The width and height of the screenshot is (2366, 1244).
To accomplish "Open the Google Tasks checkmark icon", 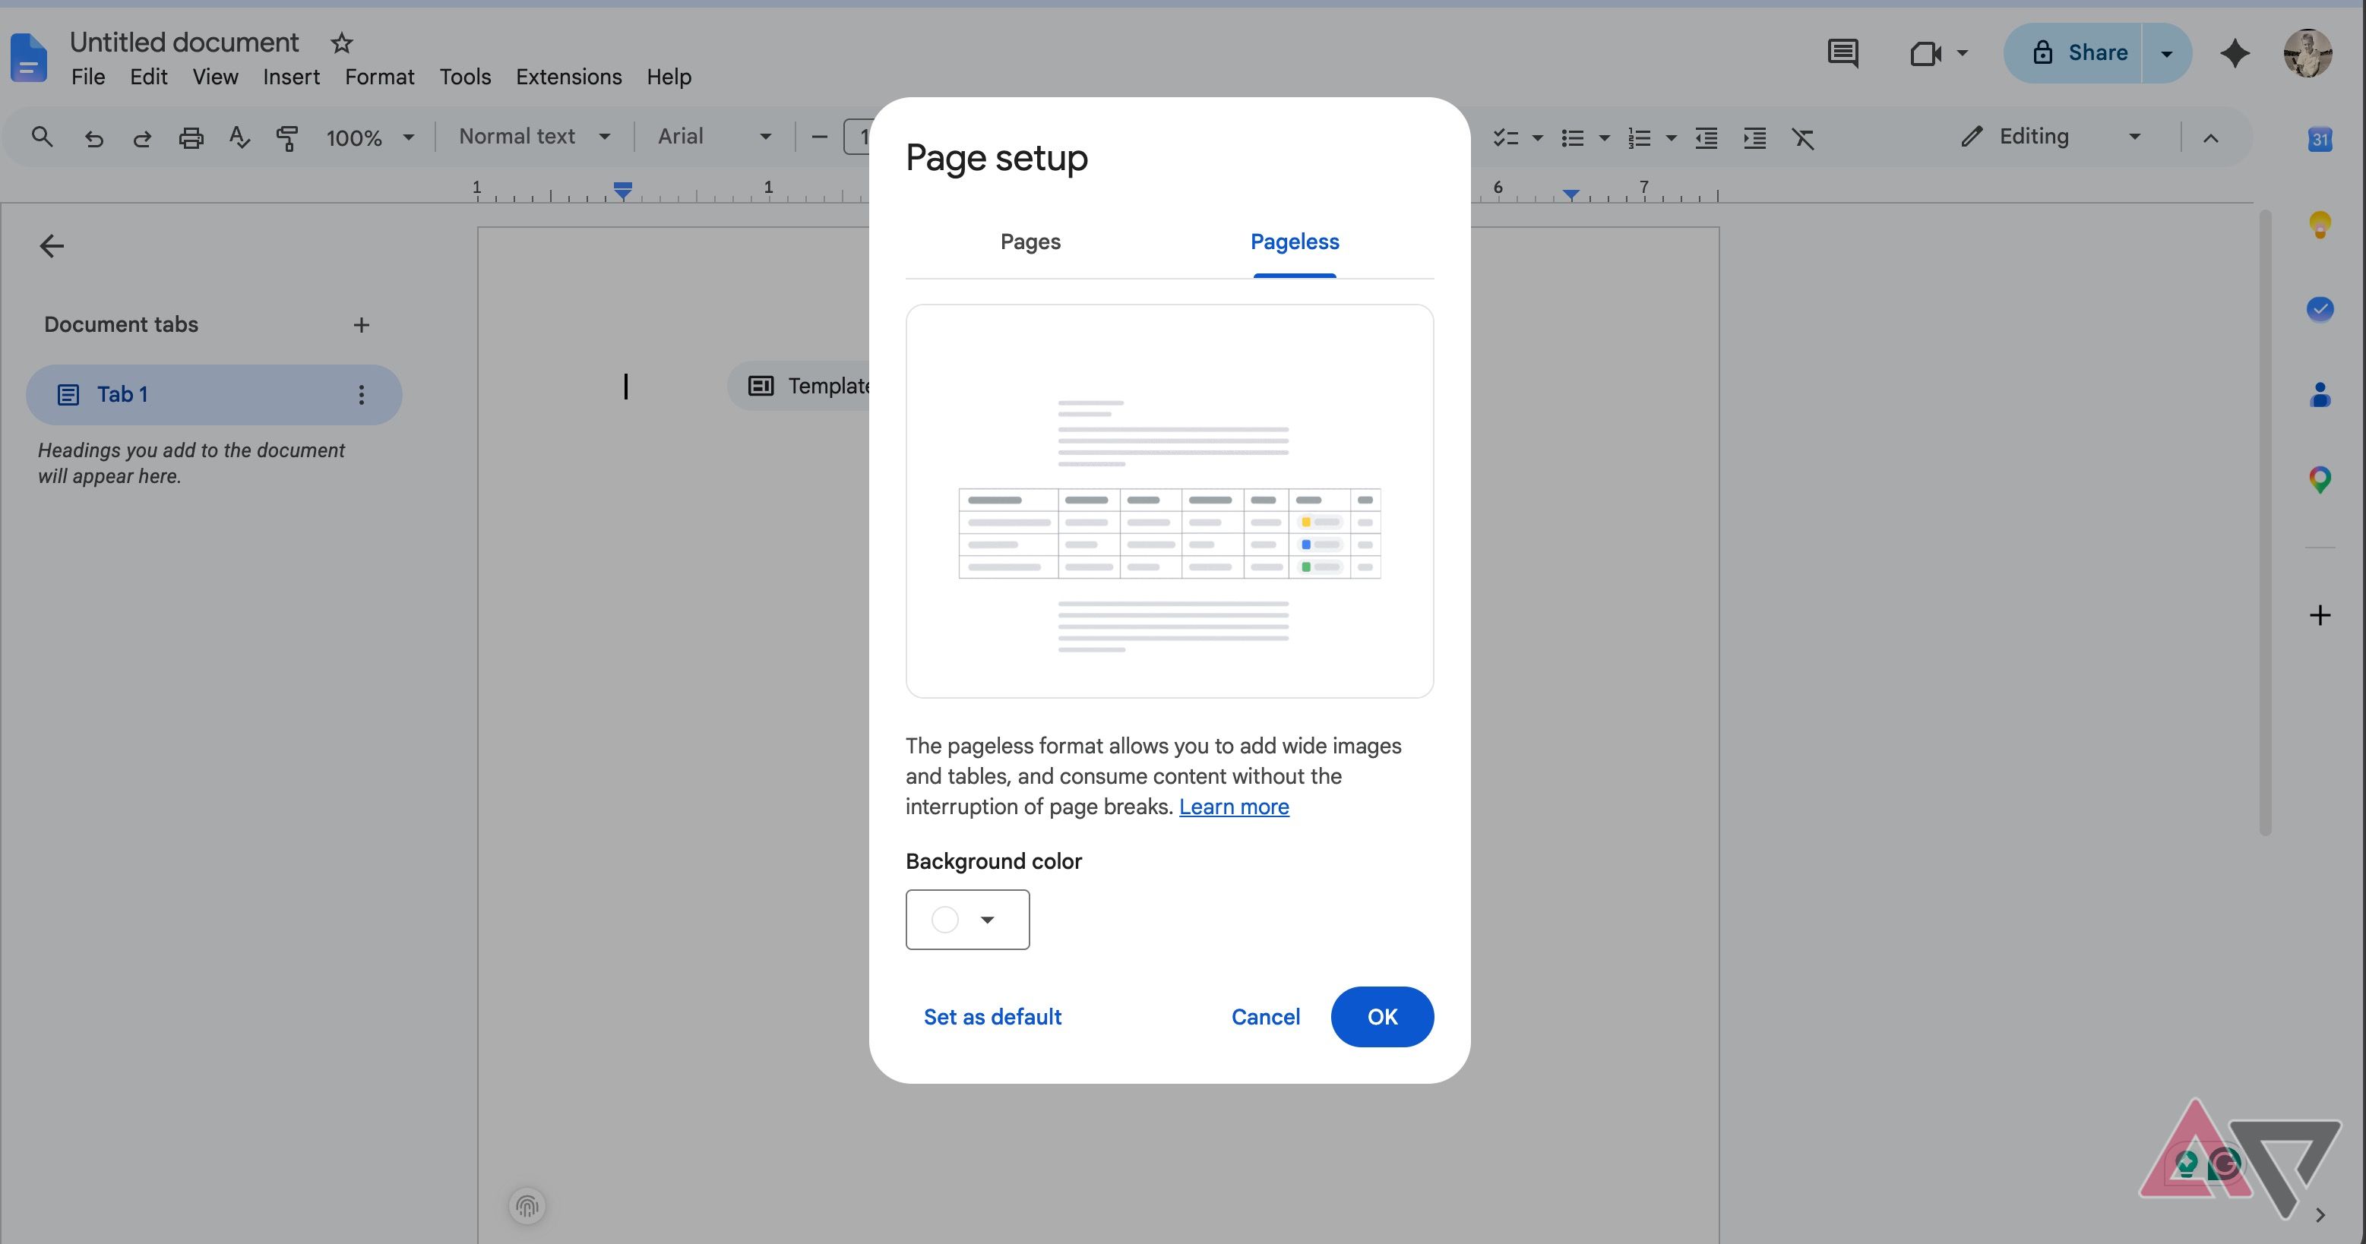I will point(2320,308).
